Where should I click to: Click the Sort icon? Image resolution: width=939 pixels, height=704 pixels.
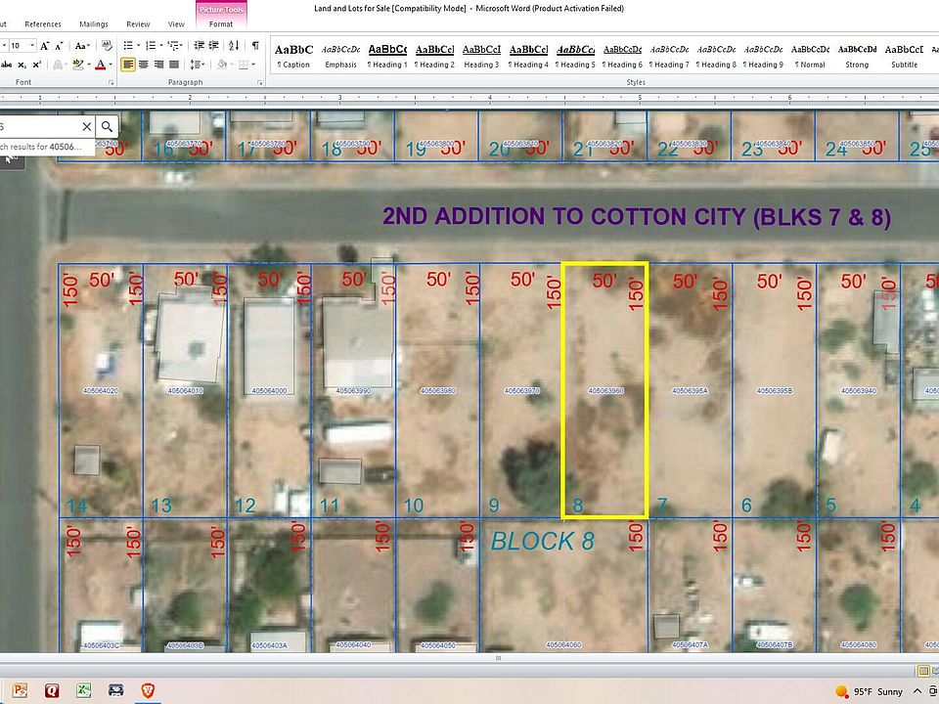click(234, 46)
